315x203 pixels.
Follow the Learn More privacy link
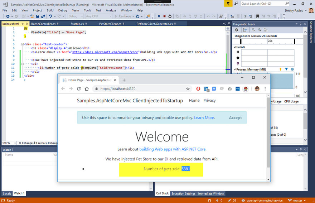[204, 117]
